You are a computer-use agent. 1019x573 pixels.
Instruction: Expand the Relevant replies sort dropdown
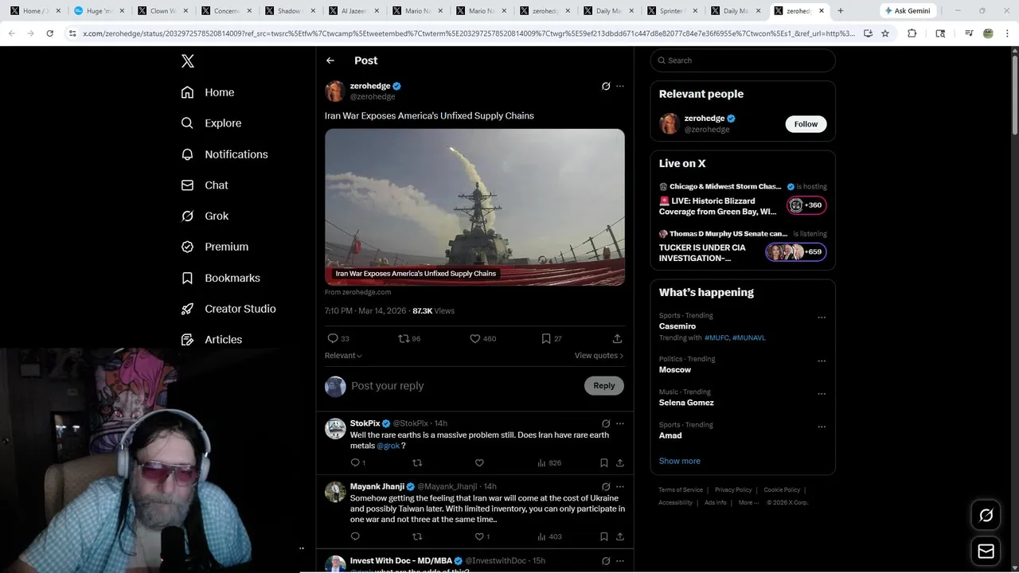point(343,356)
